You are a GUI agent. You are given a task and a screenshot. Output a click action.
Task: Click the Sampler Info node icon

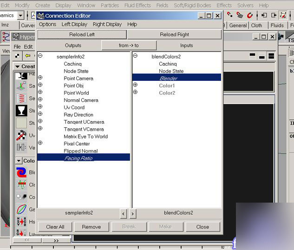click(21, 86)
